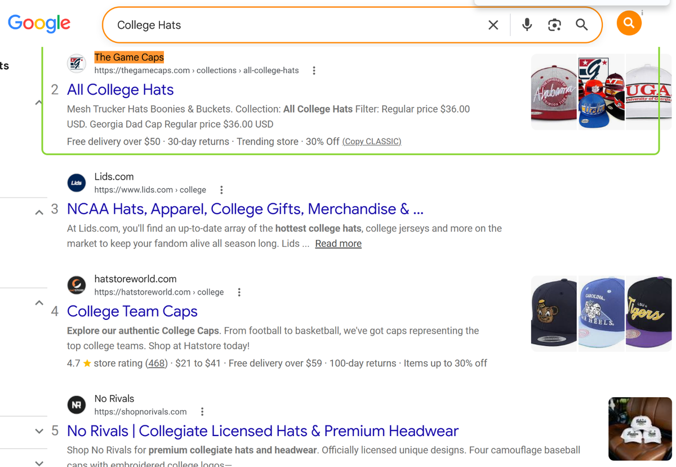Click the magnifier search icon in search box
This screenshot has height=467, width=676.
[581, 25]
